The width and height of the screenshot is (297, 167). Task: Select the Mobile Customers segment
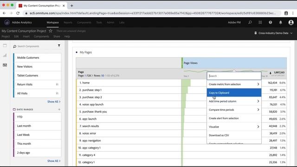pyautogui.click(x=37, y=58)
